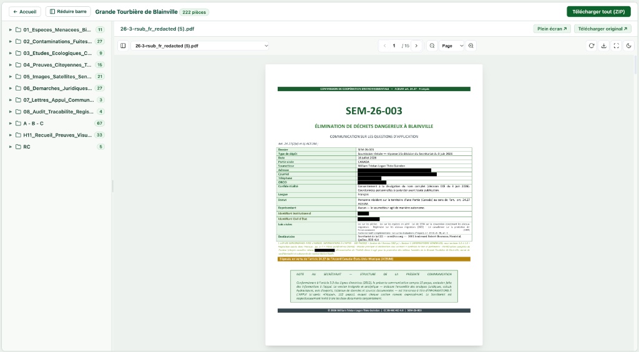Image resolution: width=639 pixels, height=352 pixels.
Task: Expand the 02_Contaminations_Fuites folder arrow
Action: pos(11,41)
